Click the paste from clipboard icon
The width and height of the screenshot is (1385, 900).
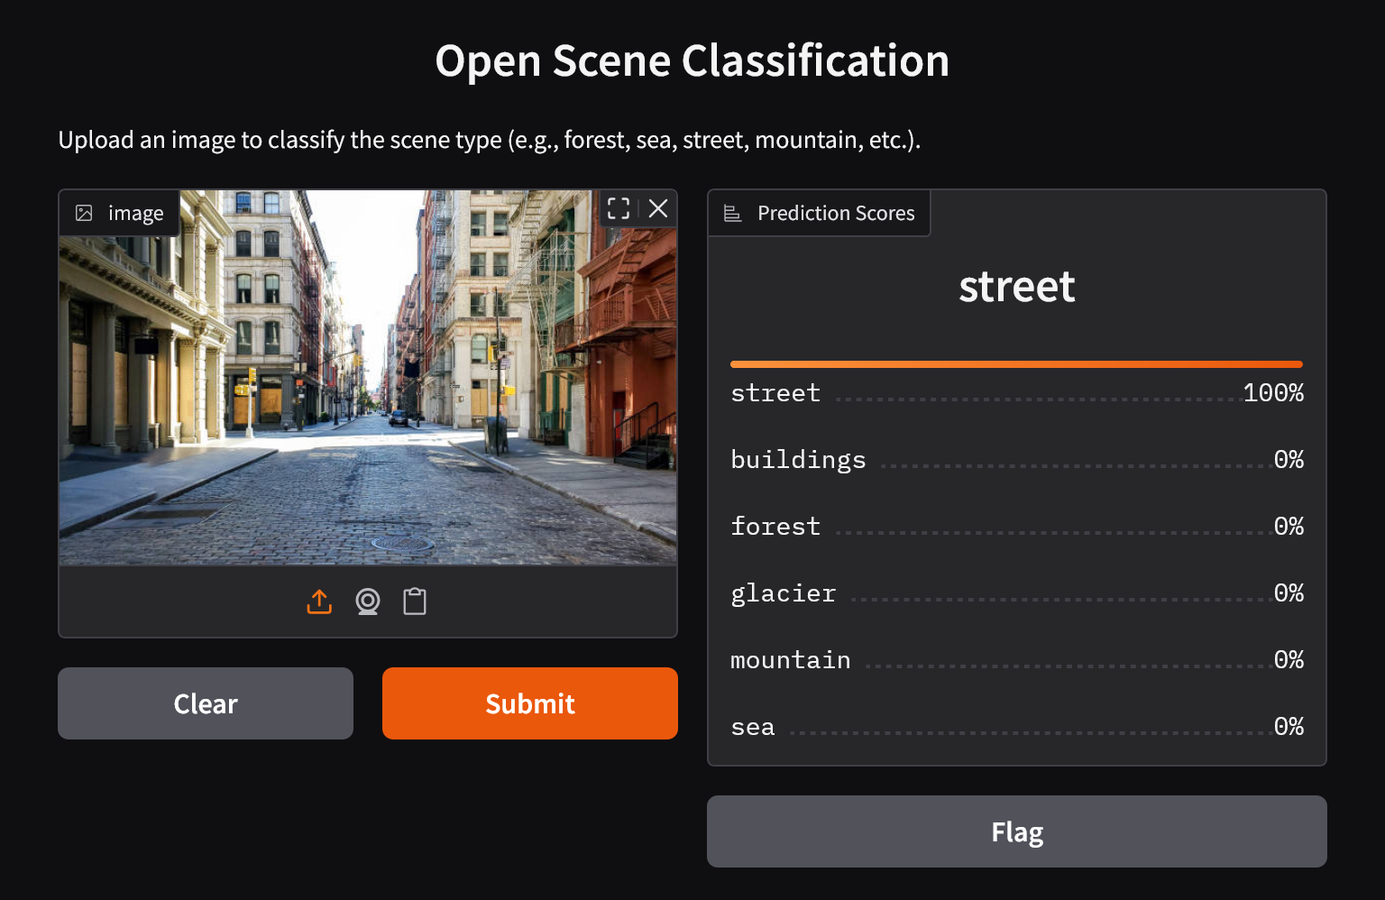(x=415, y=602)
